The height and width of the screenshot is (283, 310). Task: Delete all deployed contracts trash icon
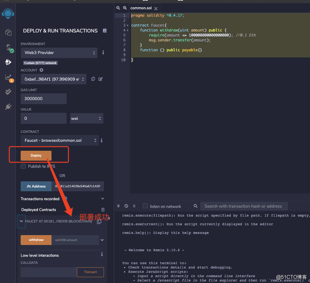(x=103, y=209)
